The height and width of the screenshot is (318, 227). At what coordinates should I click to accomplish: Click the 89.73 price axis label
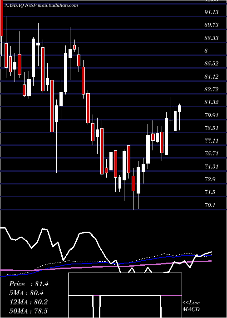pos(212,25)
